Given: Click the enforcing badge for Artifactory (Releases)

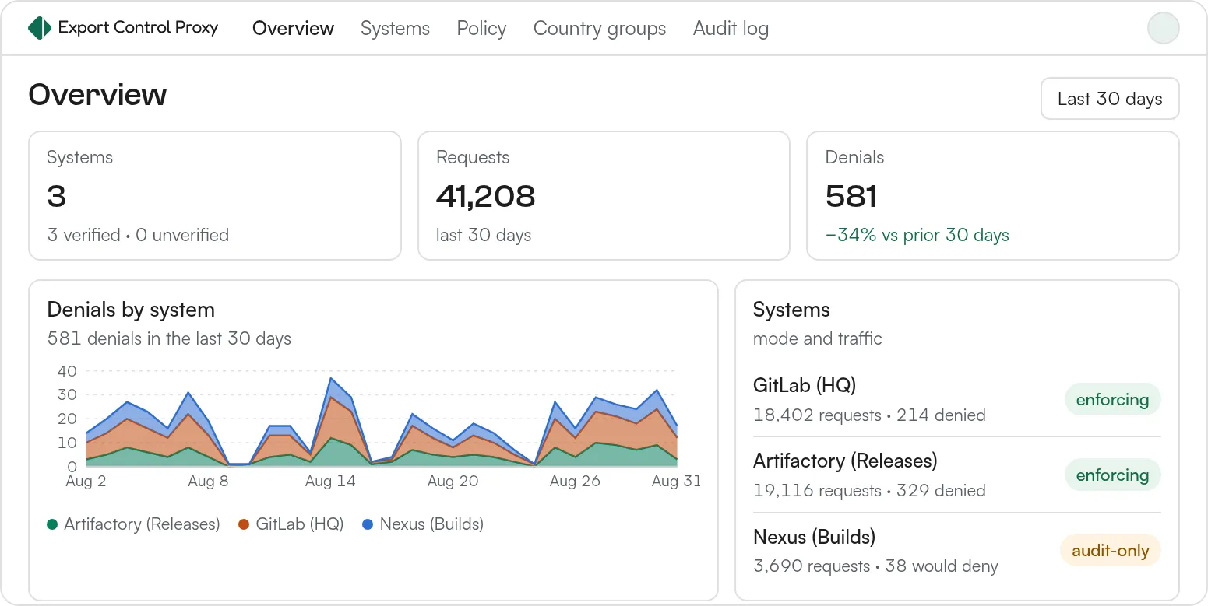Looking at the screenshot, I should tap(1112, 475).
